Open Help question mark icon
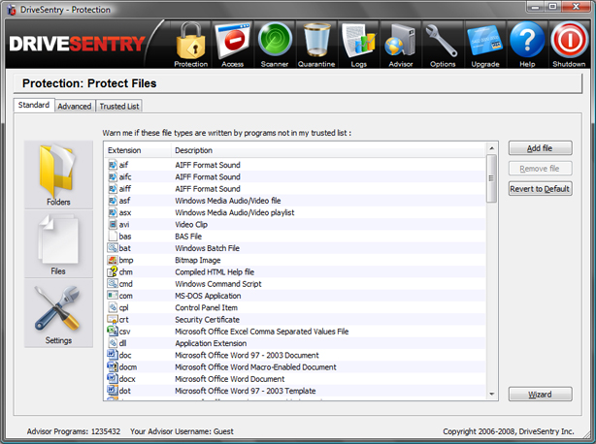Image resolution: width=596 pixels, height=444 pixels. click(x=527, y=45)
